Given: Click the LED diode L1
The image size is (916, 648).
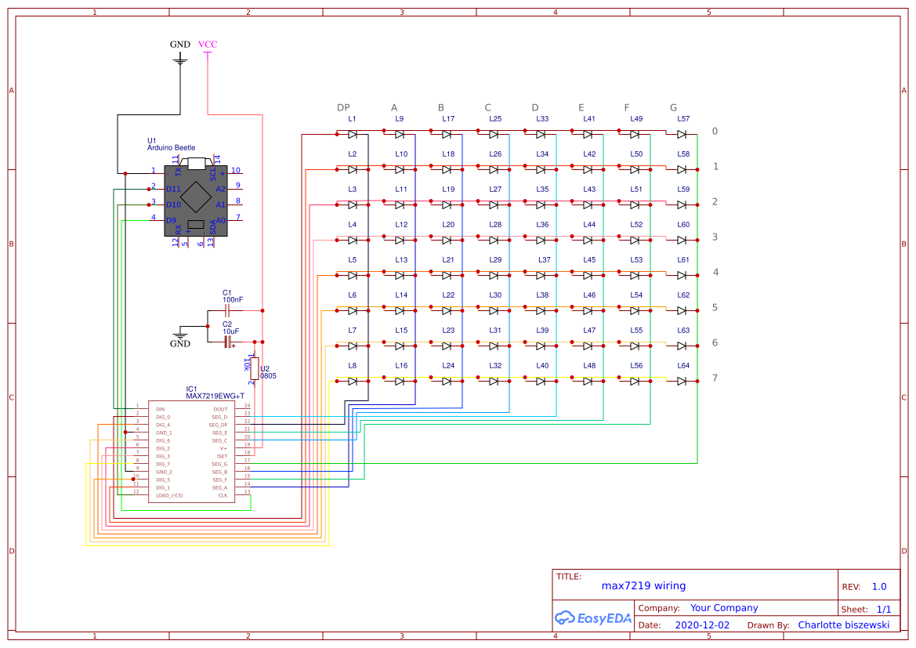Looking at the screenshot, I should (x=353, y=135).
